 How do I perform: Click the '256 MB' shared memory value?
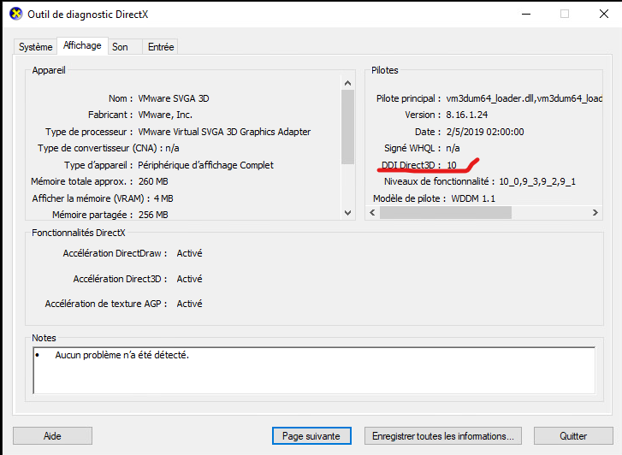point(153,215)
